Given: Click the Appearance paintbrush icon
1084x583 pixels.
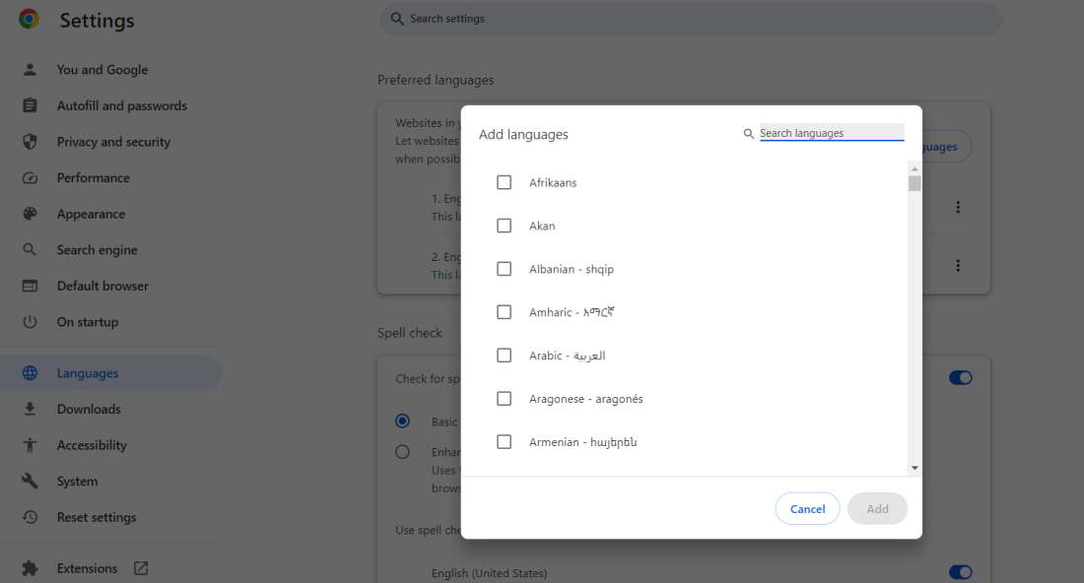Looking at the screenshot, I should (x=31, y=214).
